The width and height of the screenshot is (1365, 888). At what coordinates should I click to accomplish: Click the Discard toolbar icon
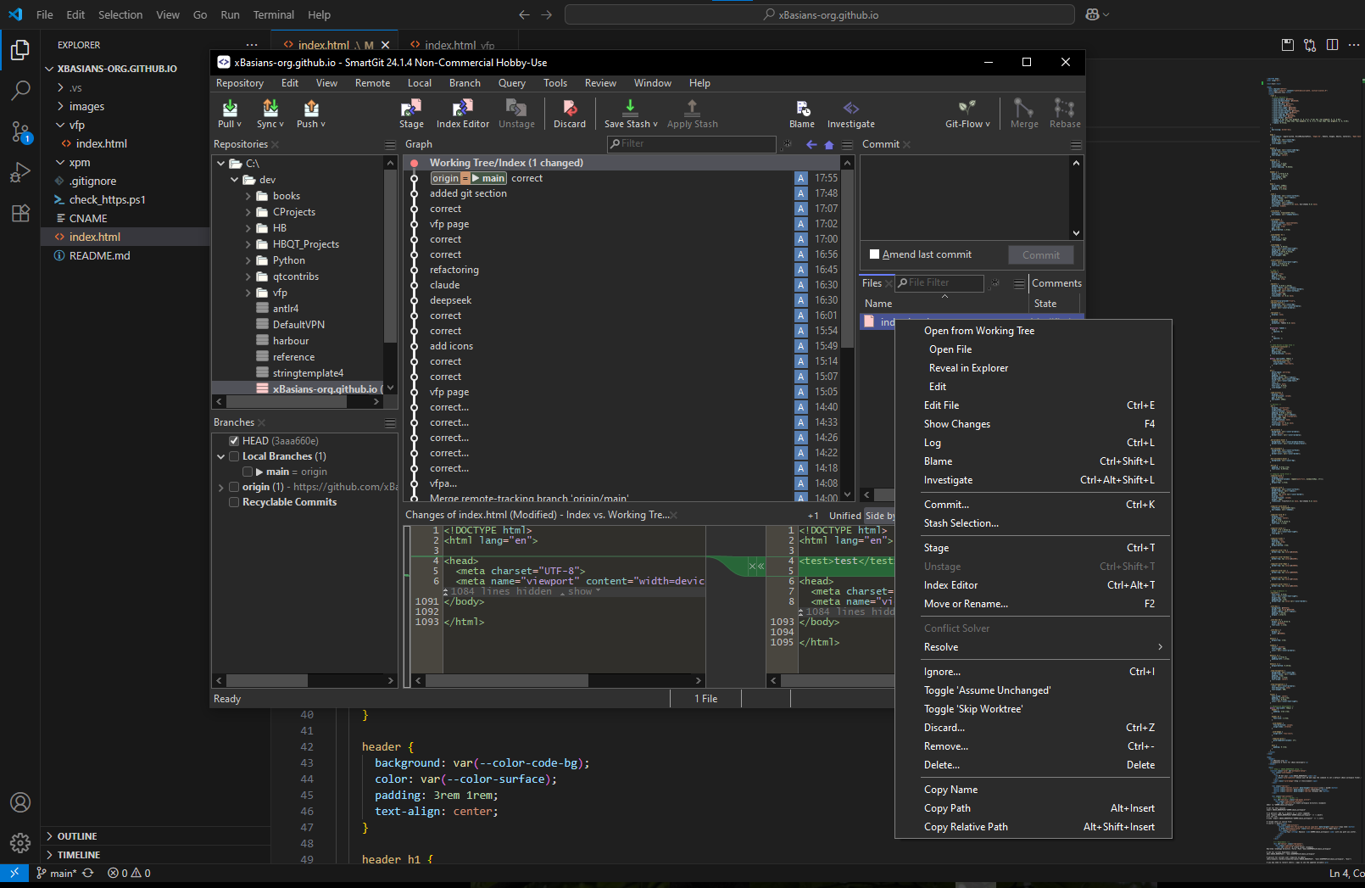click(x=570, y=114)
